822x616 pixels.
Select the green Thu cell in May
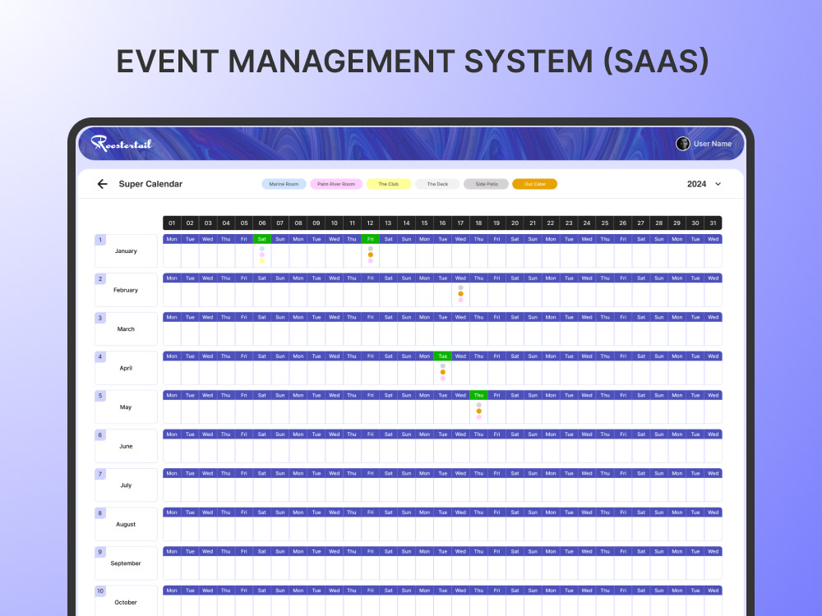[478, 395]
